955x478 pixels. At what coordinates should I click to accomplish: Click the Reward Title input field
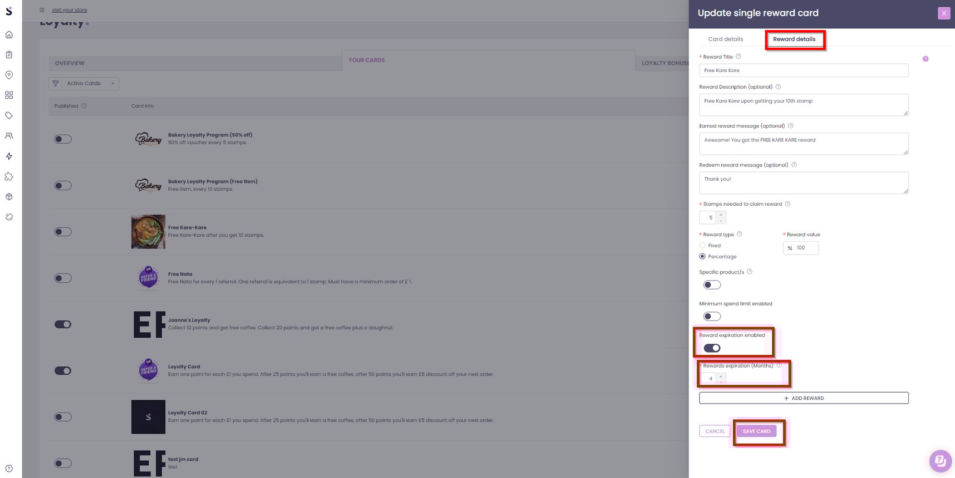pos(803,70)
